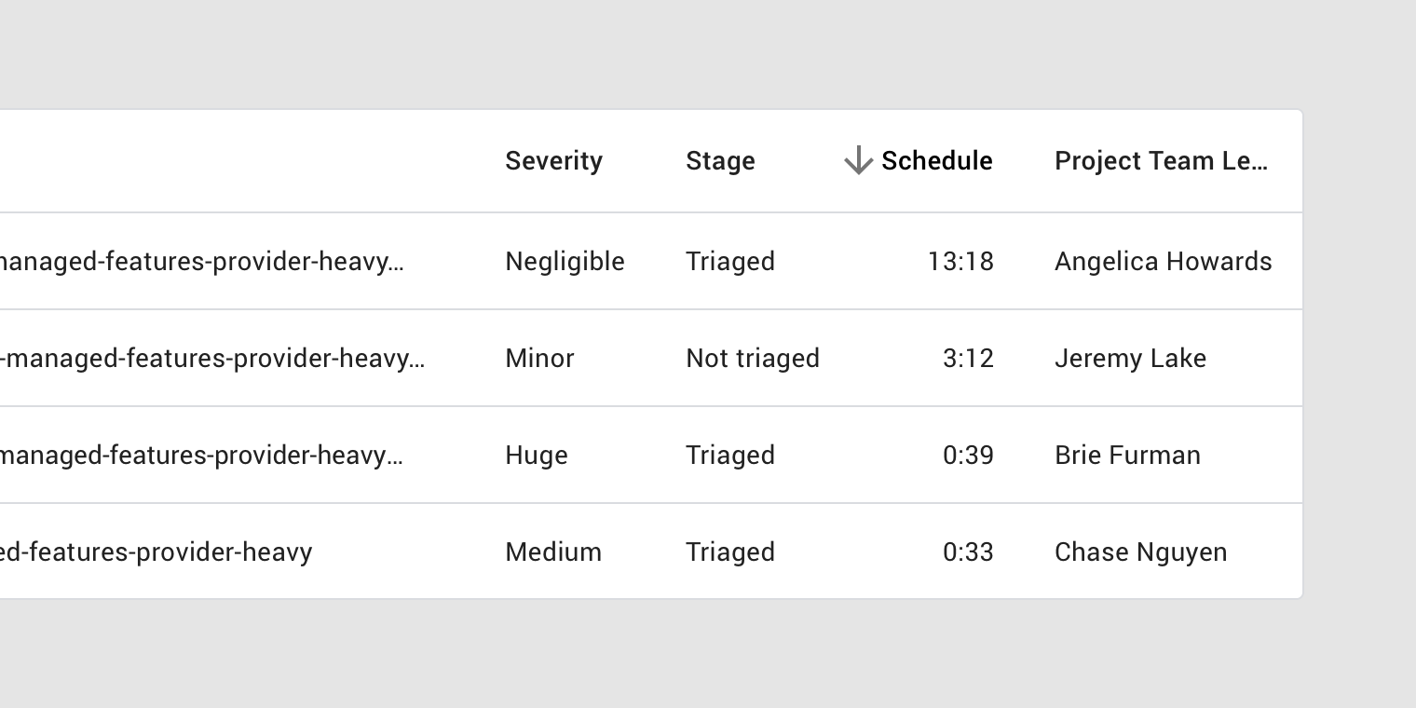Click the truncated Project Team Lead header
Viewport: 1416px width, 708px height.
point(1161,161)
